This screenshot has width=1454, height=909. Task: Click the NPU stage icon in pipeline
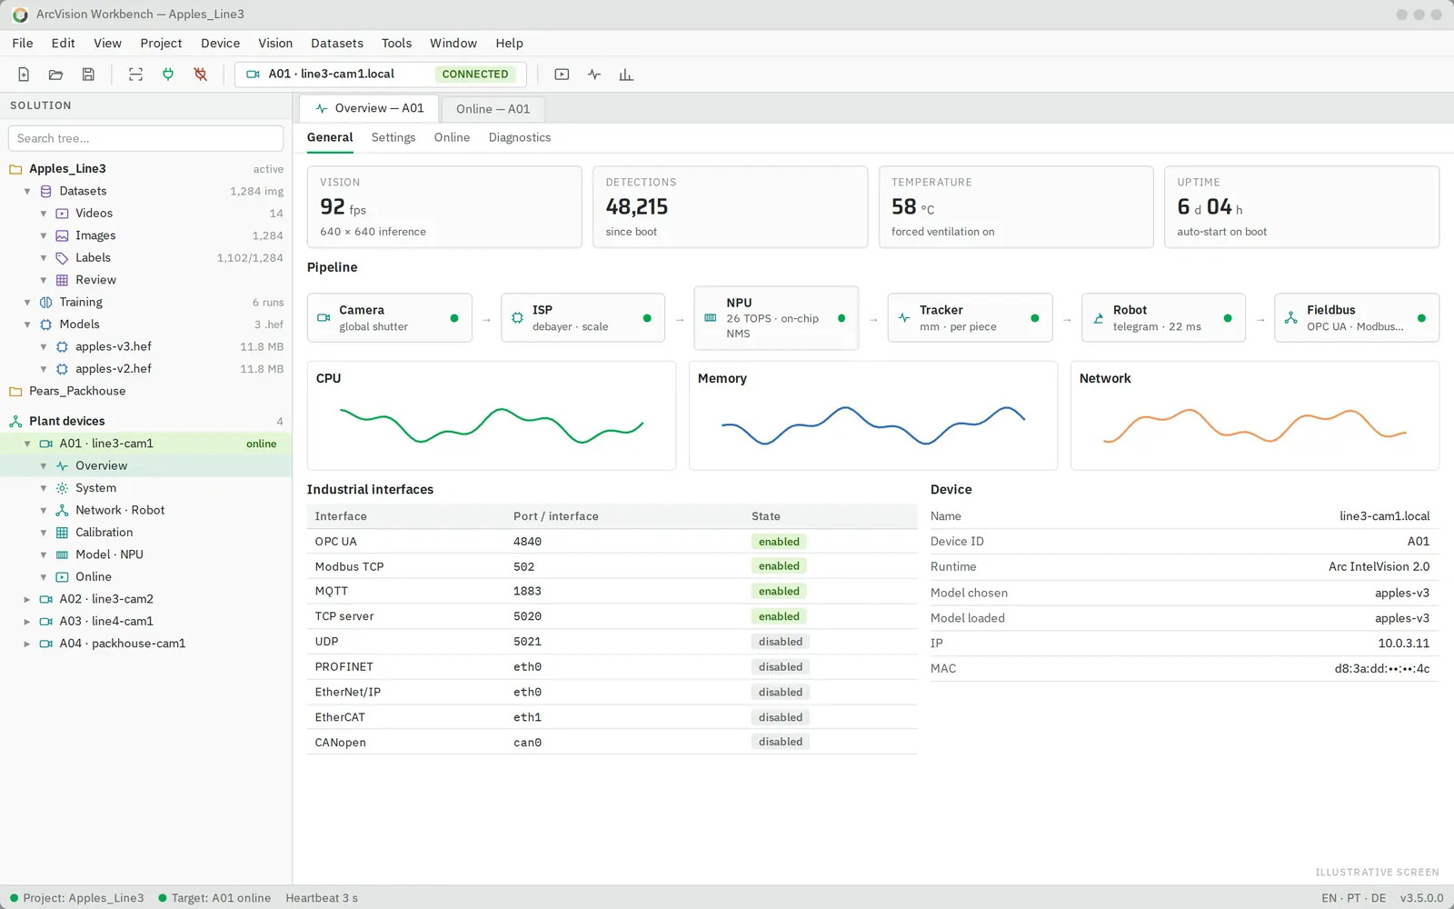(711, 318)
